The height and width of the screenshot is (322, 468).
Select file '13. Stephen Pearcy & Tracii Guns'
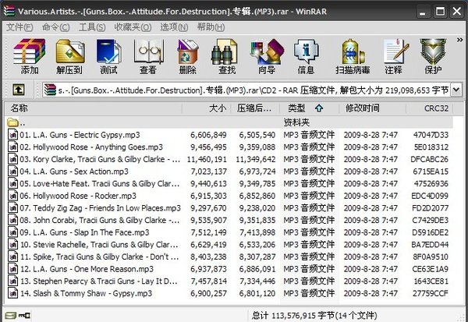[229, 281]
